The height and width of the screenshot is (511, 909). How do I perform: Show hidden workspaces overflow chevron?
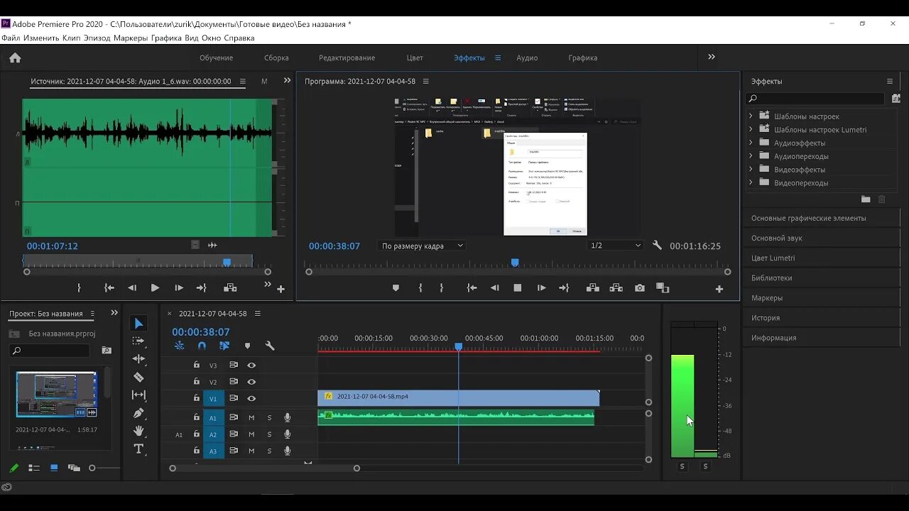click(x=712, y=57)
